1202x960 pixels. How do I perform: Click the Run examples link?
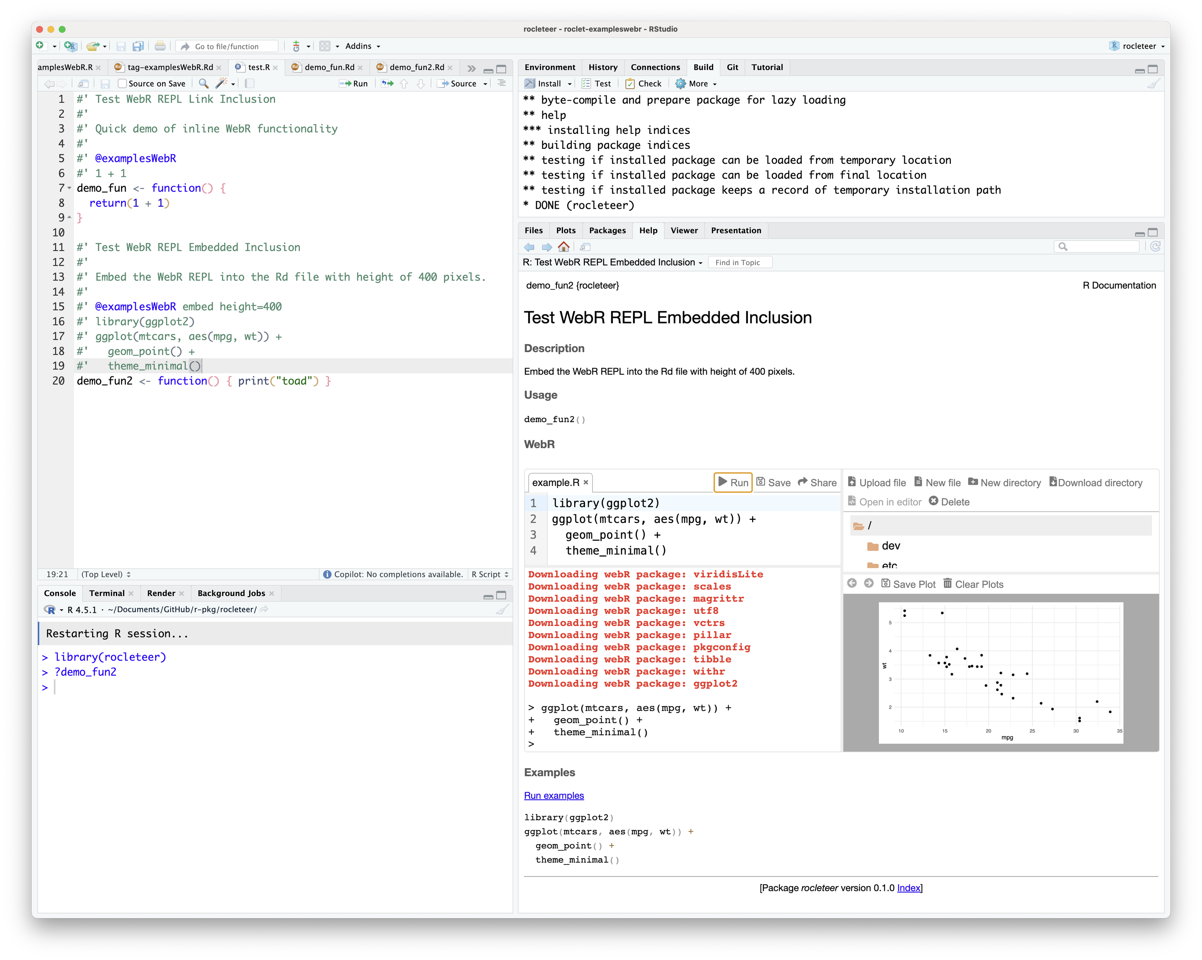click(x=554, y=795)
